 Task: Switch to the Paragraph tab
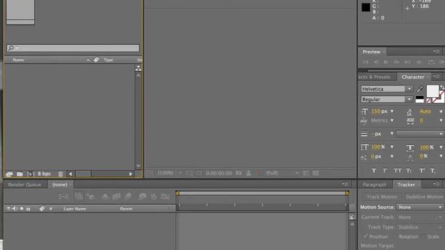pyautogui.click(x=374, y=185)
